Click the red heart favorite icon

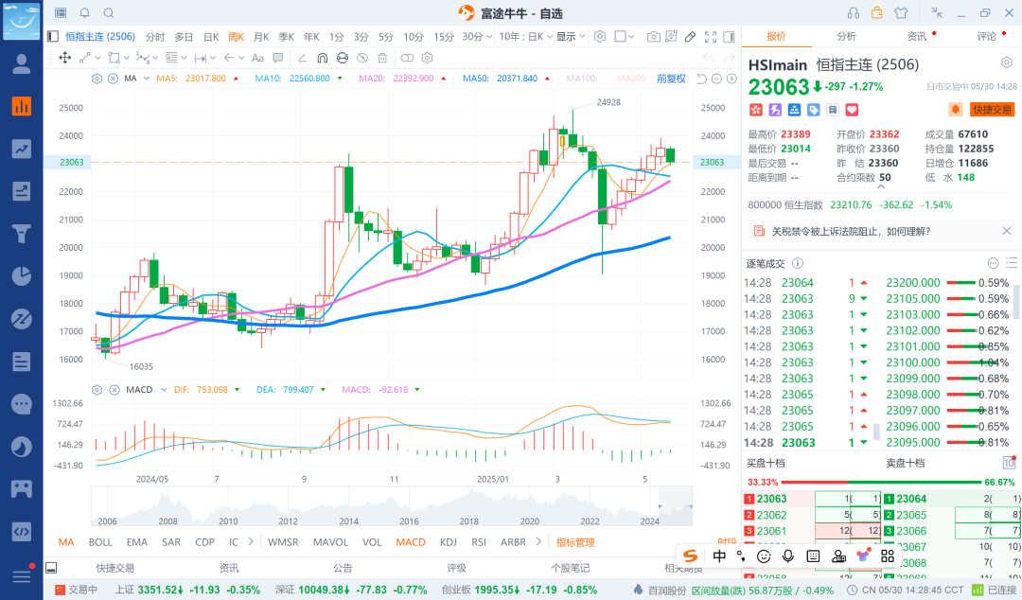click(x=852, y=110)
